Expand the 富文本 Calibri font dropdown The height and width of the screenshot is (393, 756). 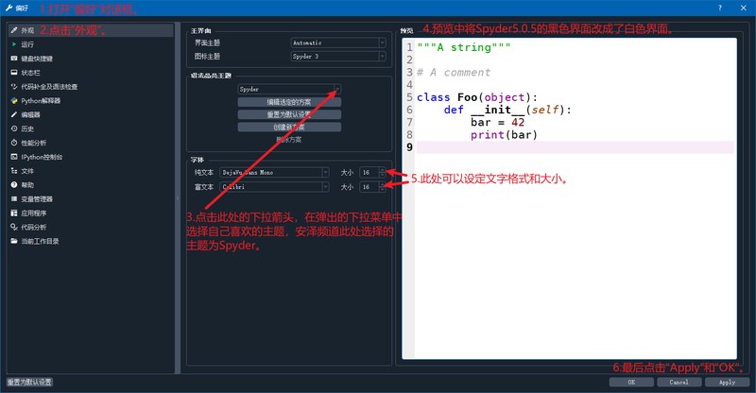tap(274, 187)
